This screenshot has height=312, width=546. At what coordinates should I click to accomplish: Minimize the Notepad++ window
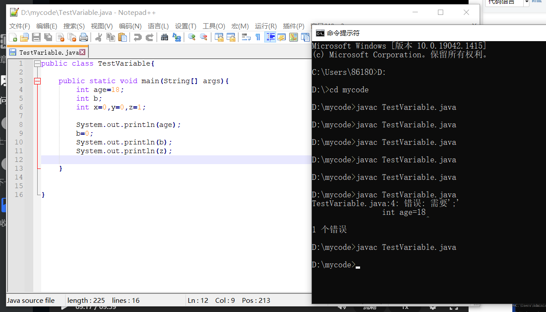tap(415, 12)
